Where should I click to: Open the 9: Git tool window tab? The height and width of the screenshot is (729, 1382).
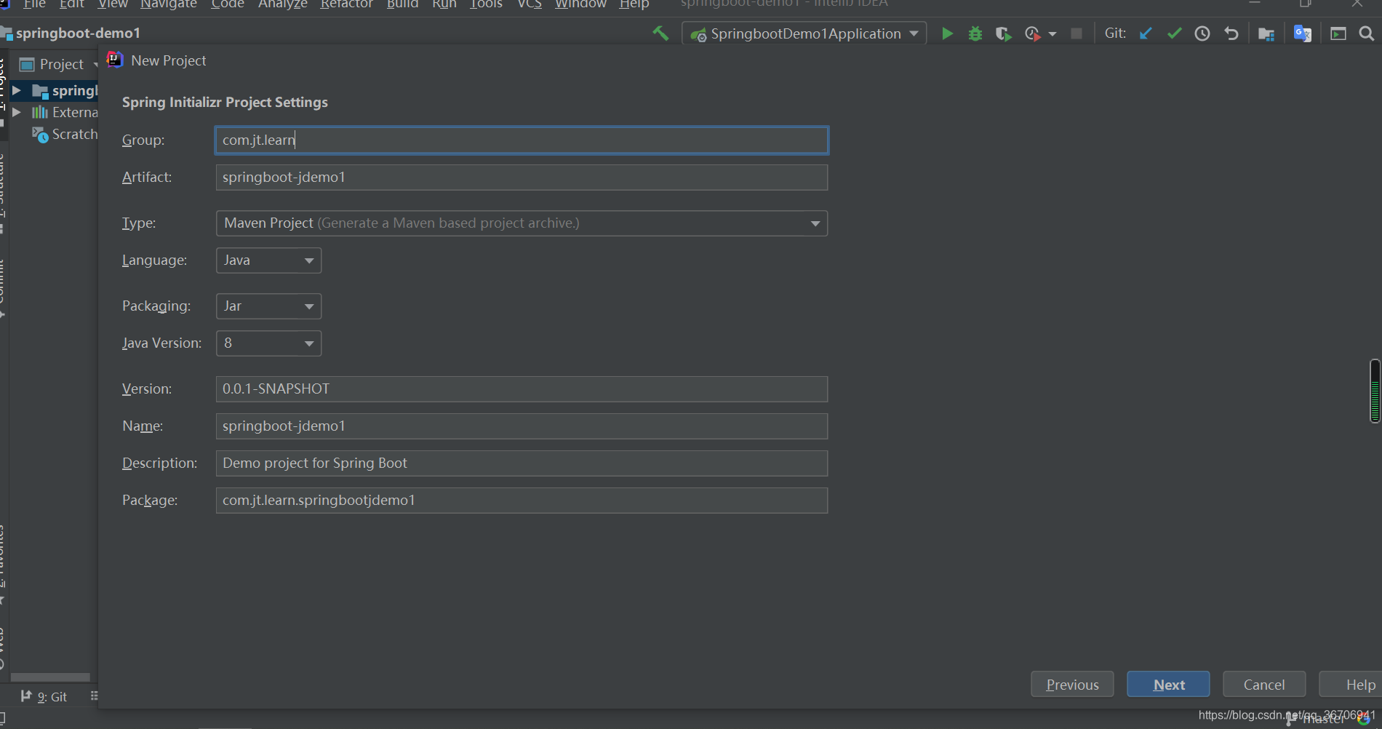click(45, 697)
